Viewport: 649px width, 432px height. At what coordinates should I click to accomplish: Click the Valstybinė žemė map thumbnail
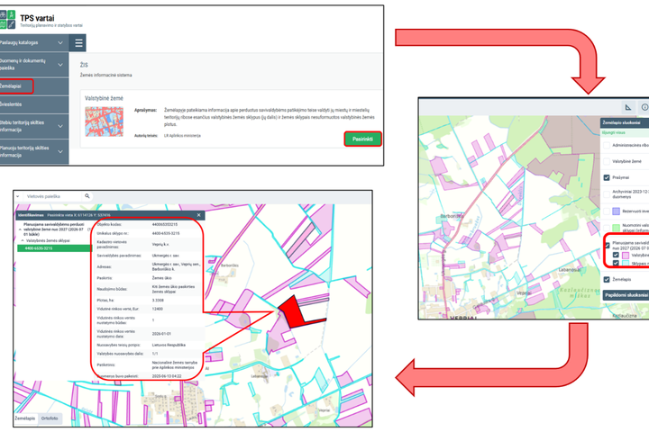click(x=104, y=121)
